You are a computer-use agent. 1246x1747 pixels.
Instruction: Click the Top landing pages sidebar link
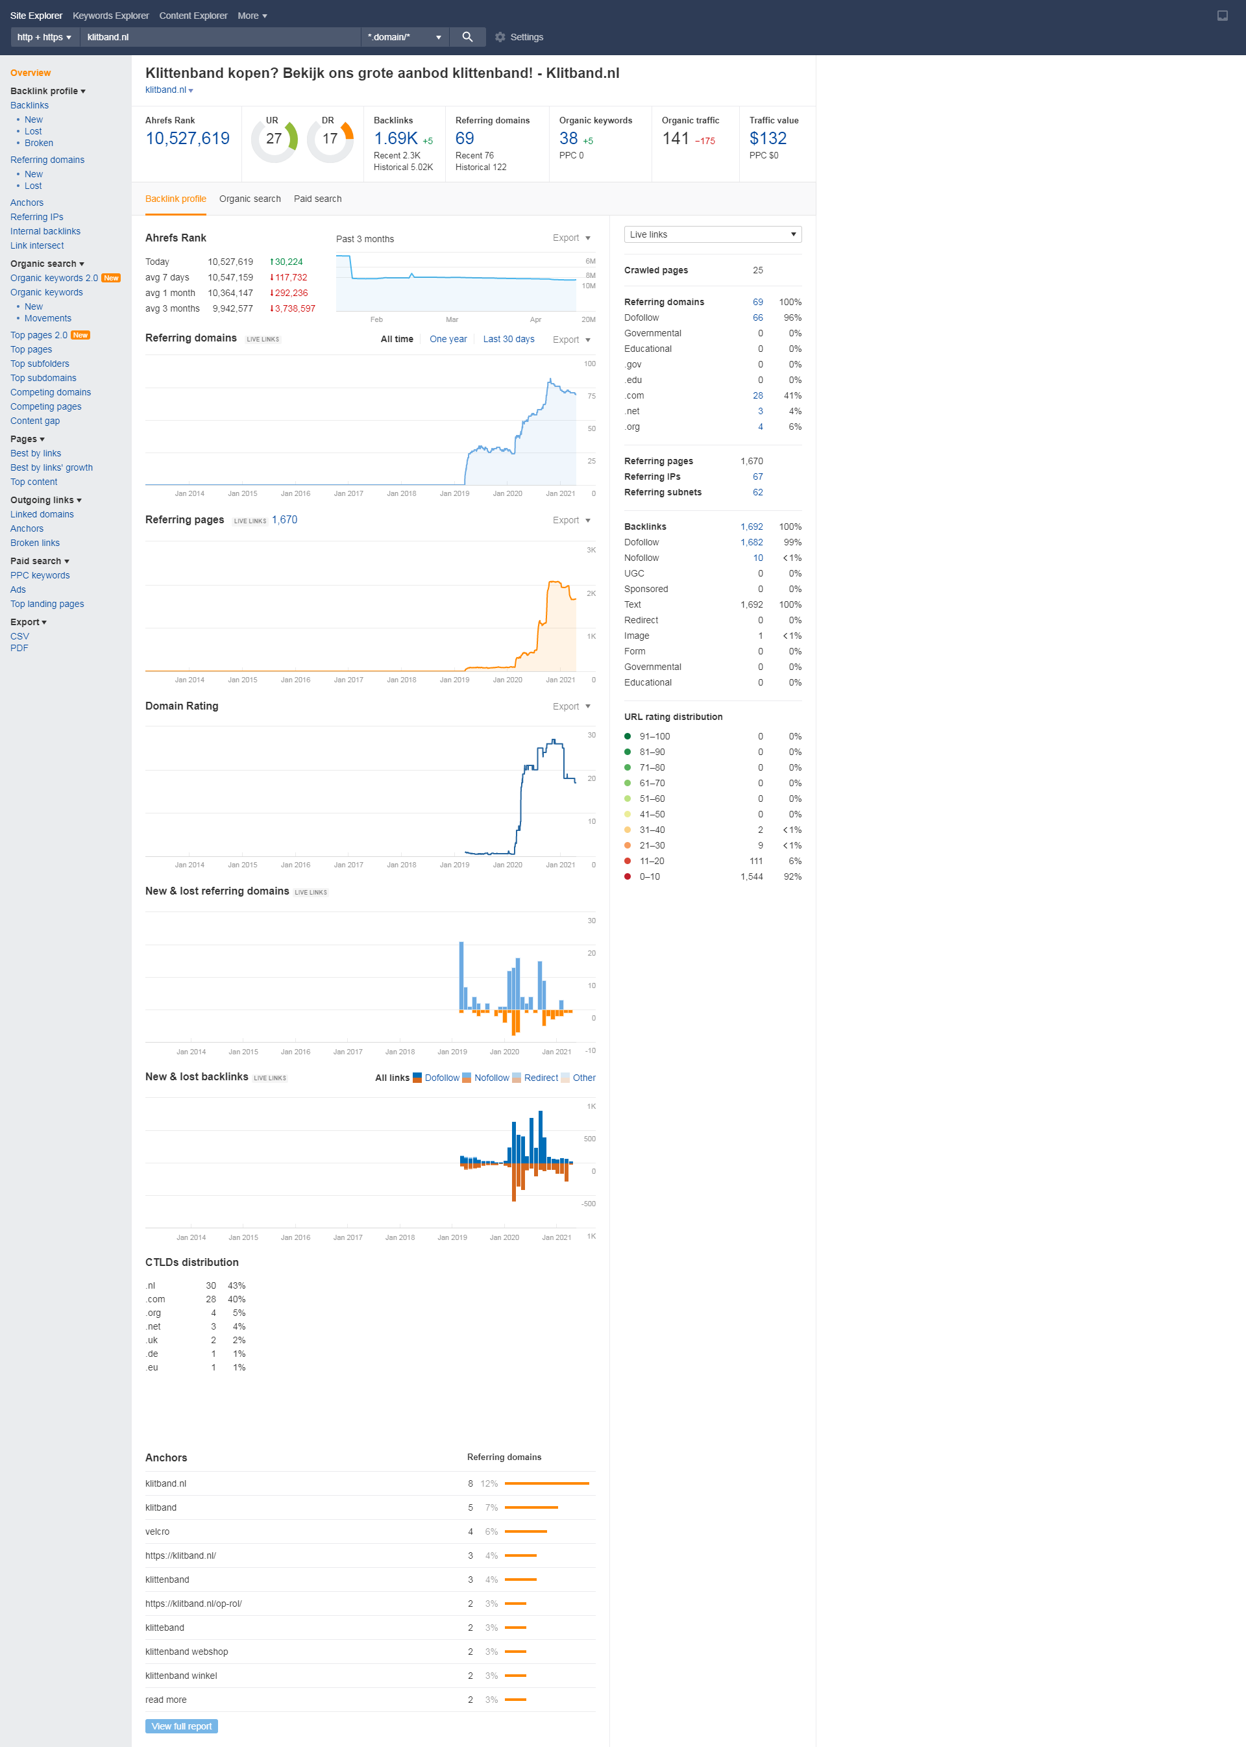(47, 604)
